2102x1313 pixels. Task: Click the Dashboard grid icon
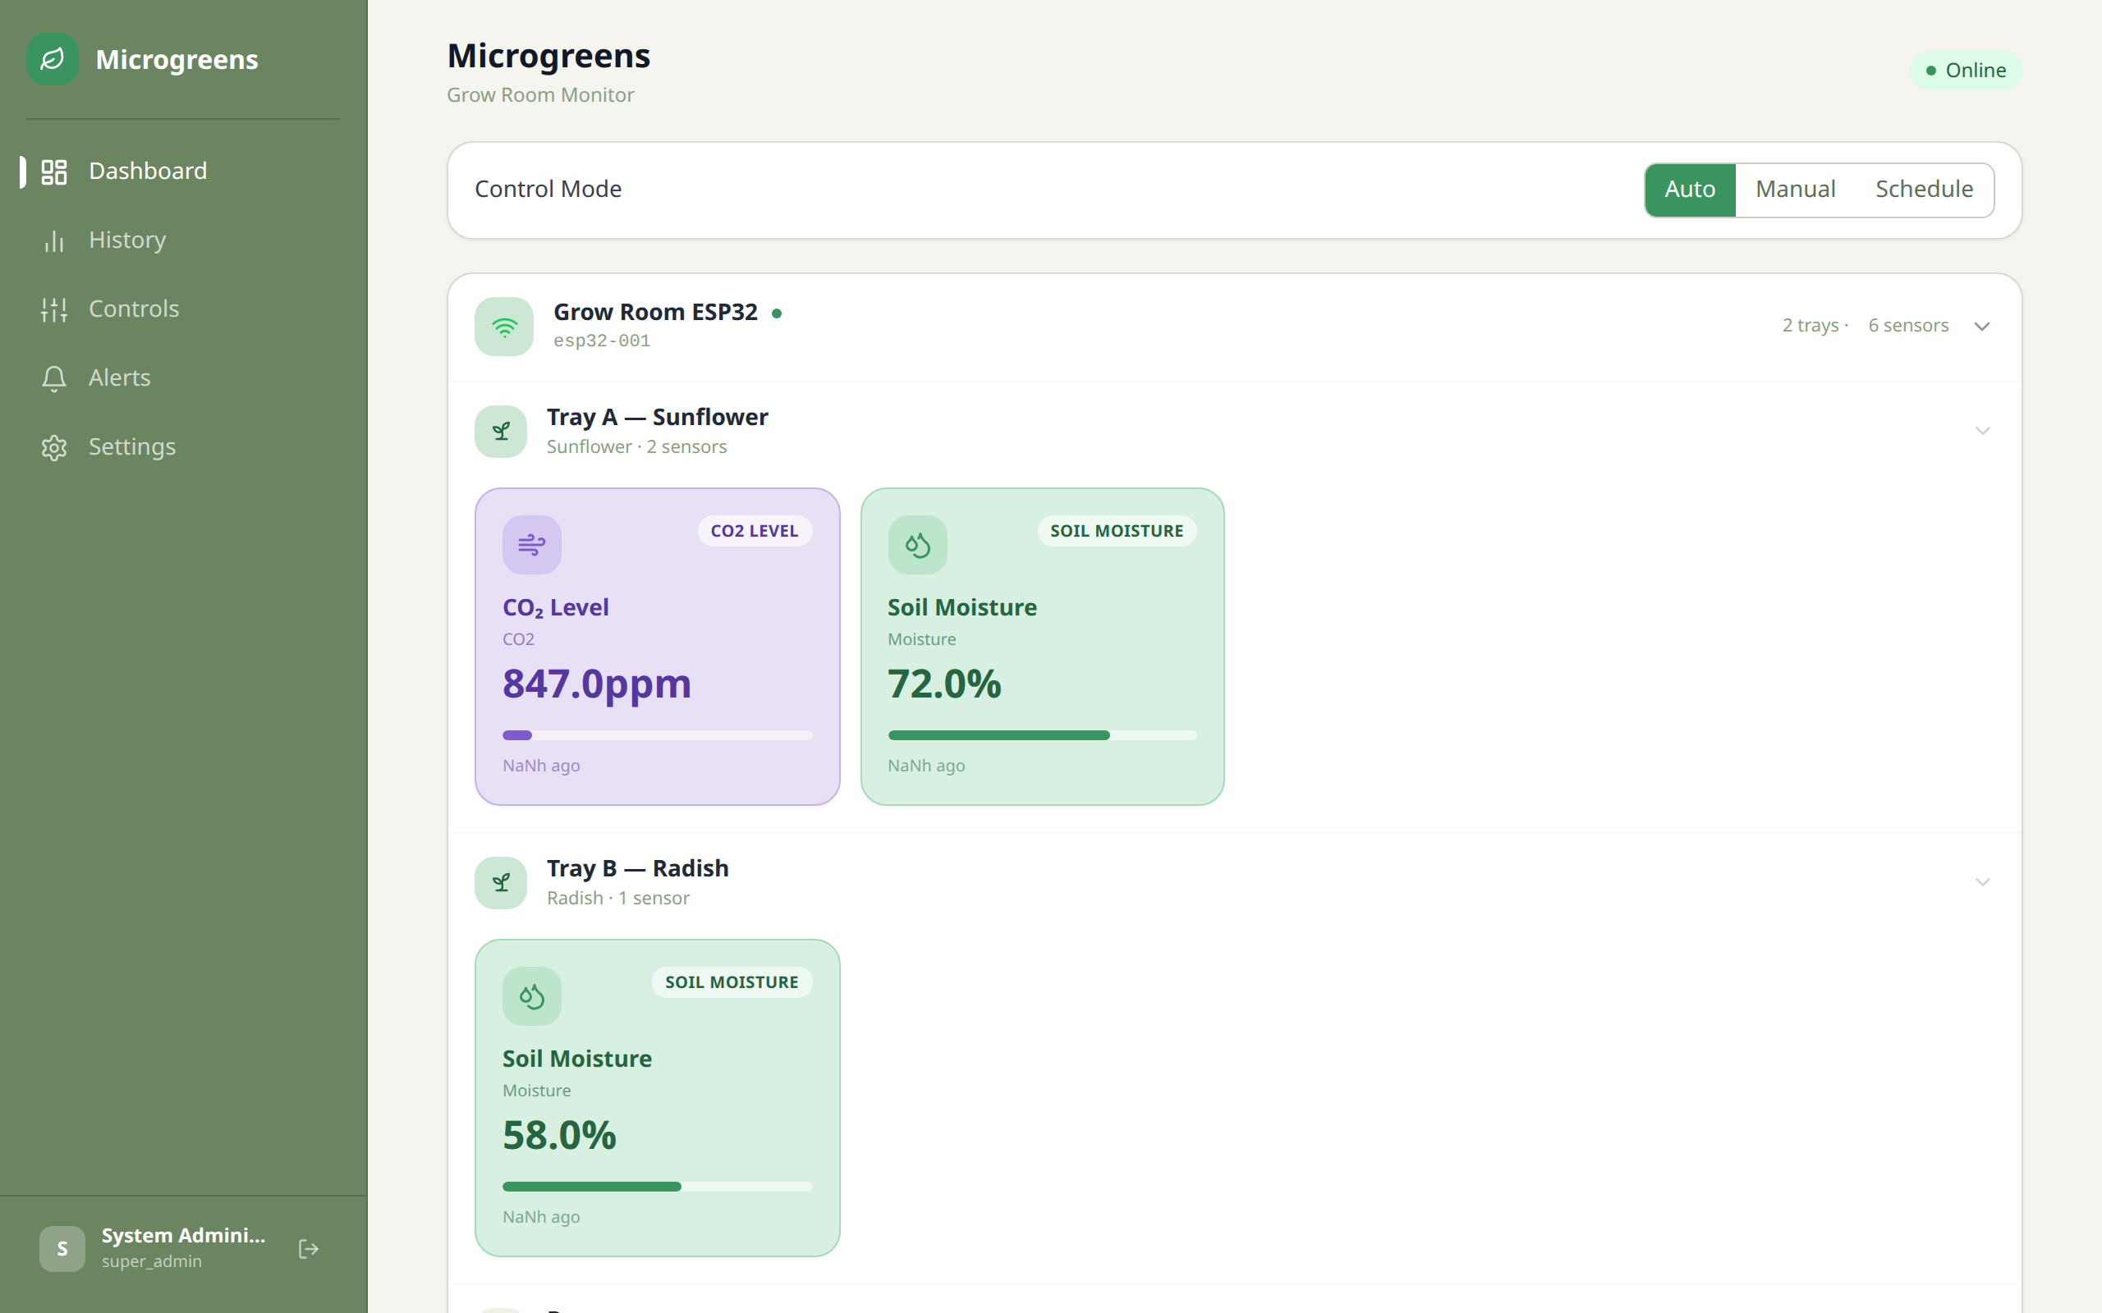point(54,172)
